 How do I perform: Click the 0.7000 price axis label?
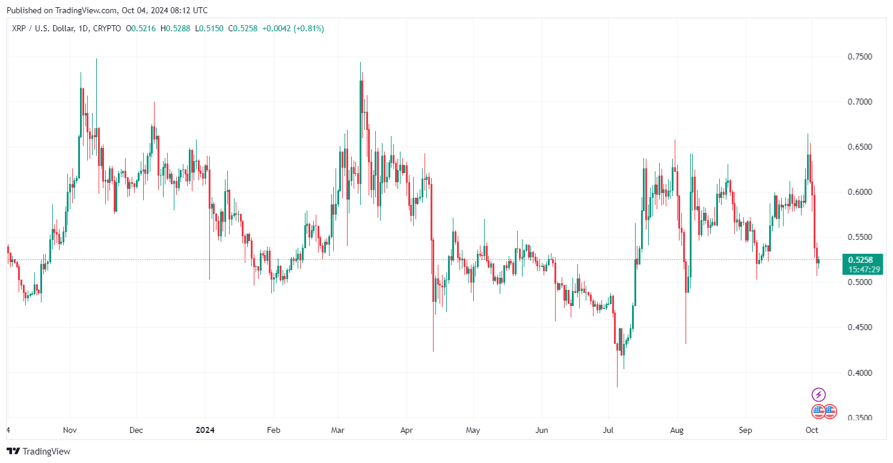pyautogui.click(x=860, y=102)
